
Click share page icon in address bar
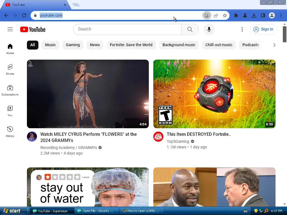point(216,15)
